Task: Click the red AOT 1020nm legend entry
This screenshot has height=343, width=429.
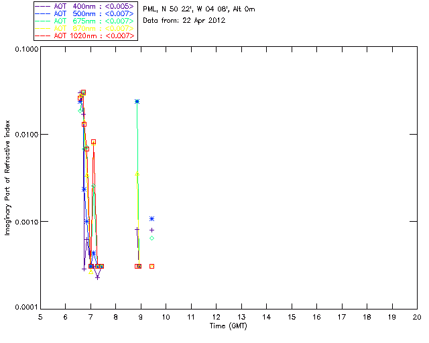Action: coord(85,36)
